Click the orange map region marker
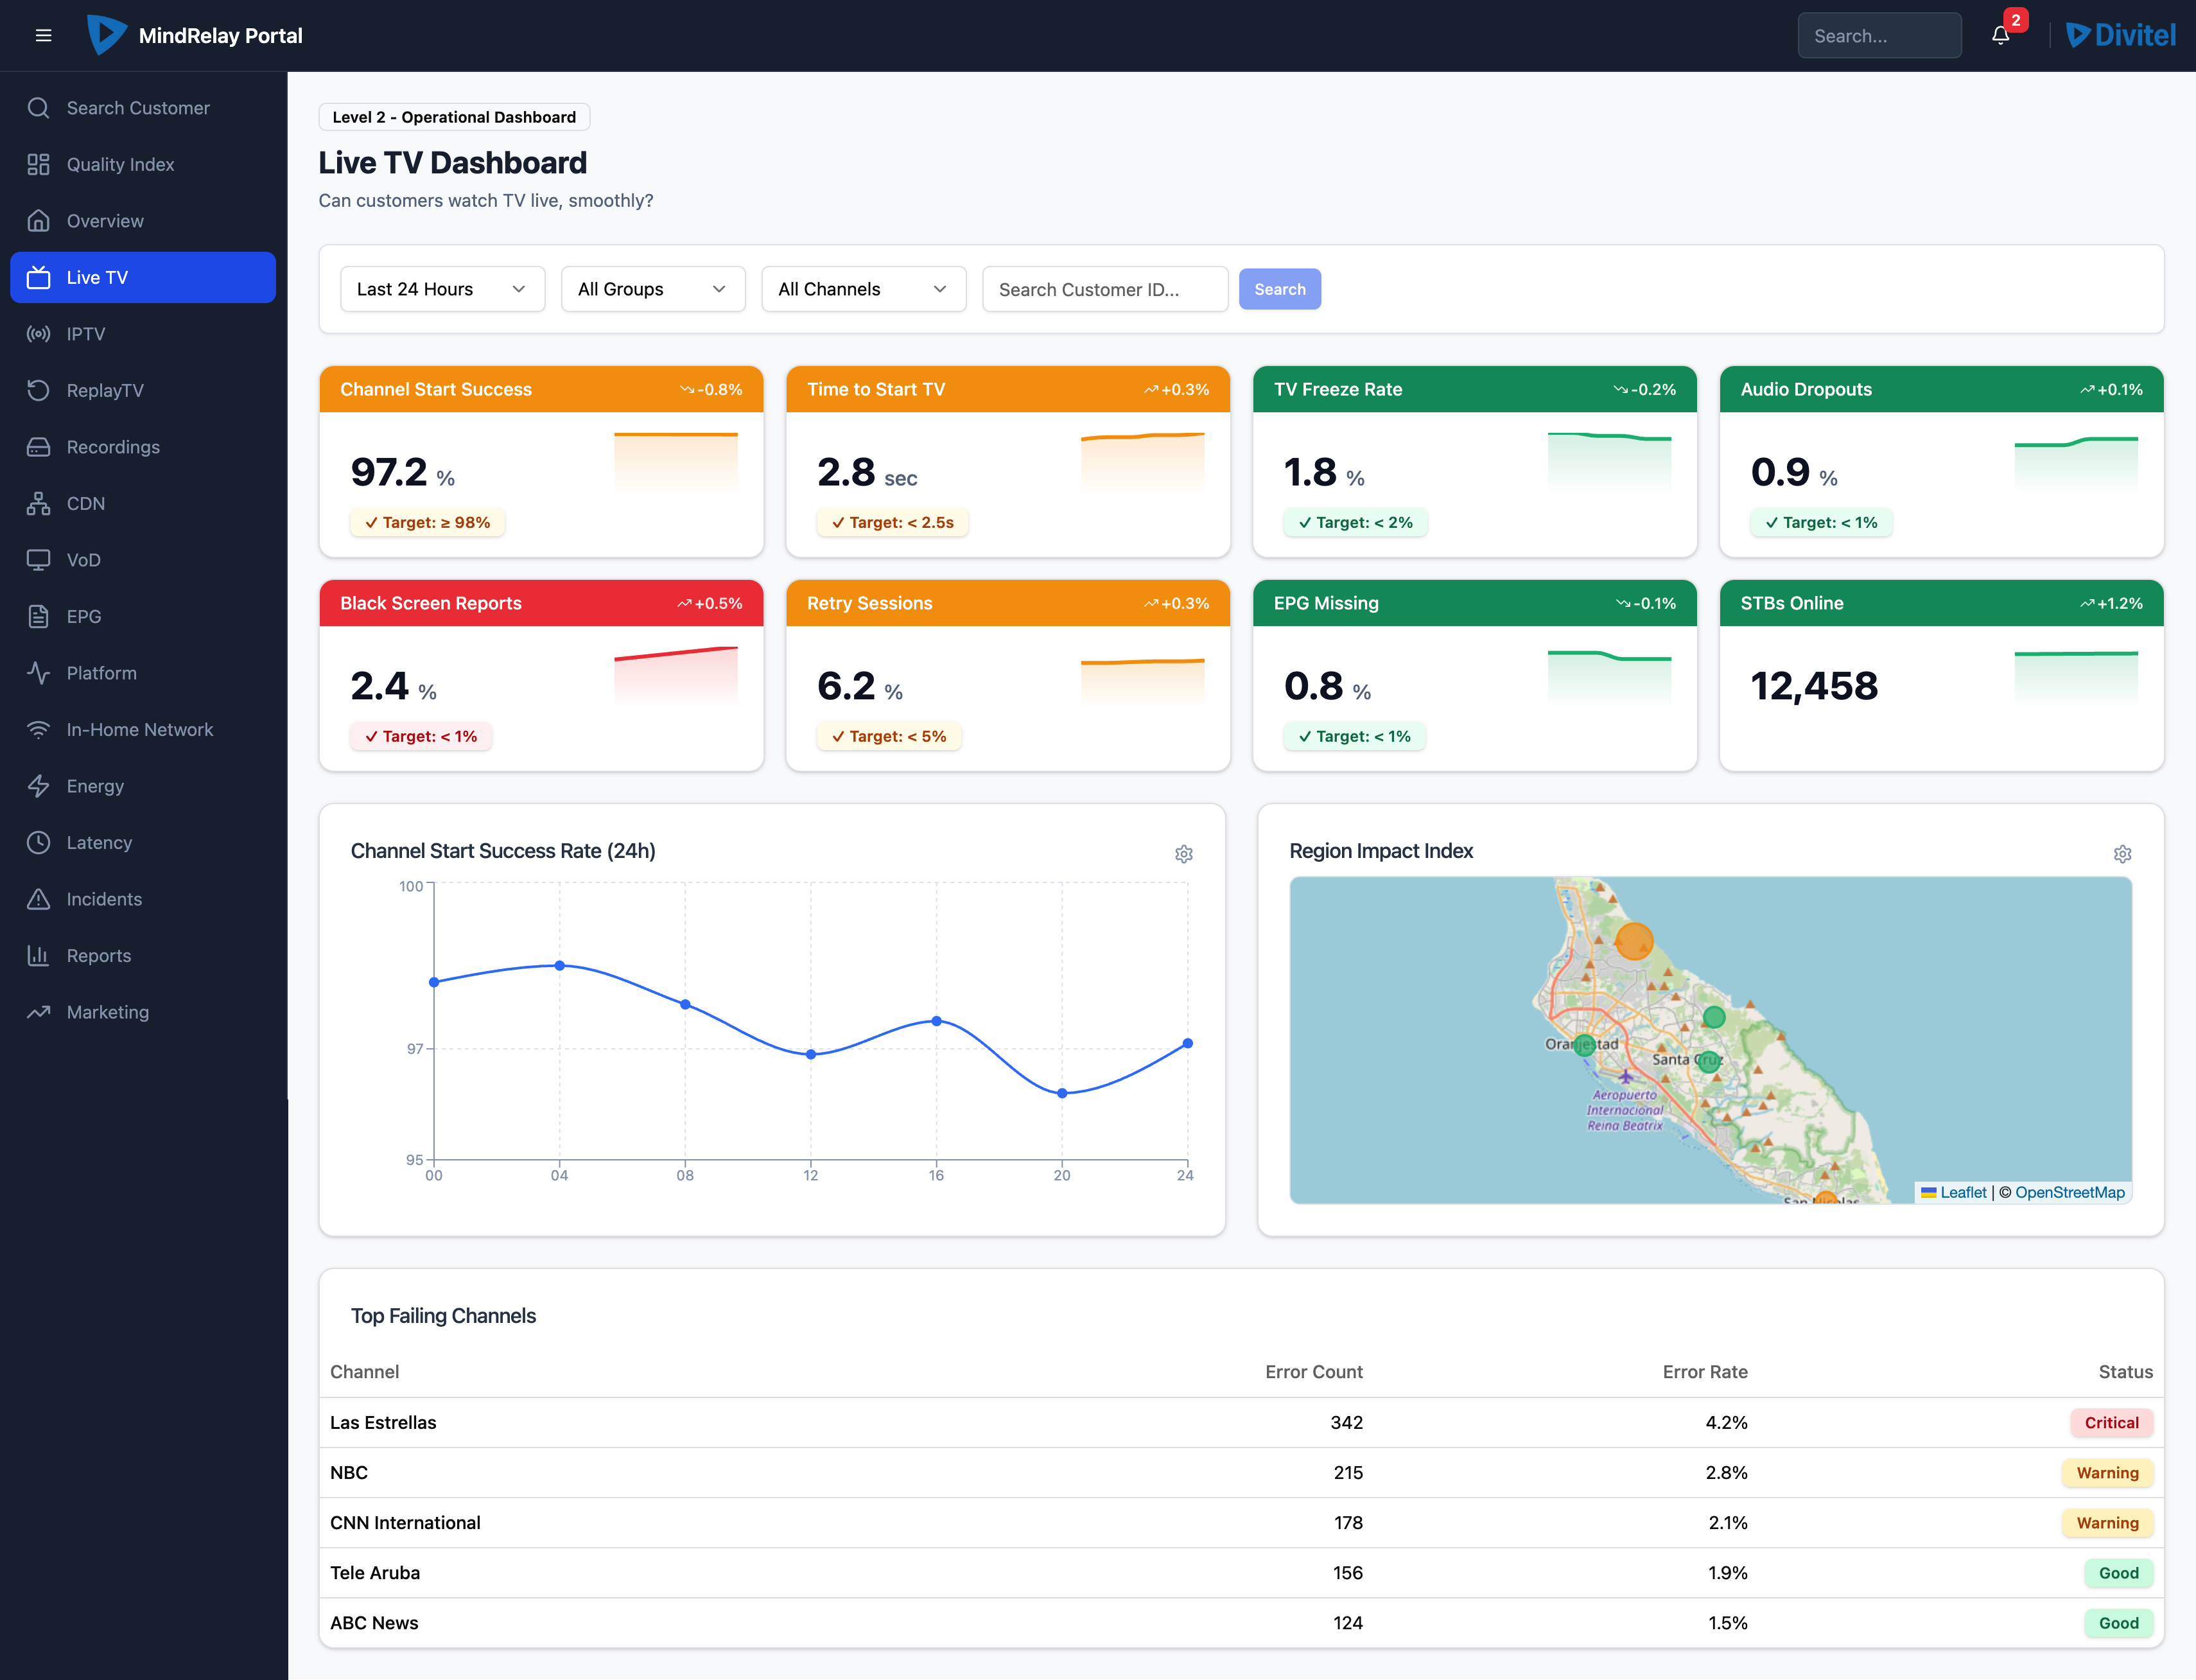2196x1680 pixels. [1634, 941]
